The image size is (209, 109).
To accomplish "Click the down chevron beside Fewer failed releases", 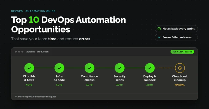I will tap(159, 37).
